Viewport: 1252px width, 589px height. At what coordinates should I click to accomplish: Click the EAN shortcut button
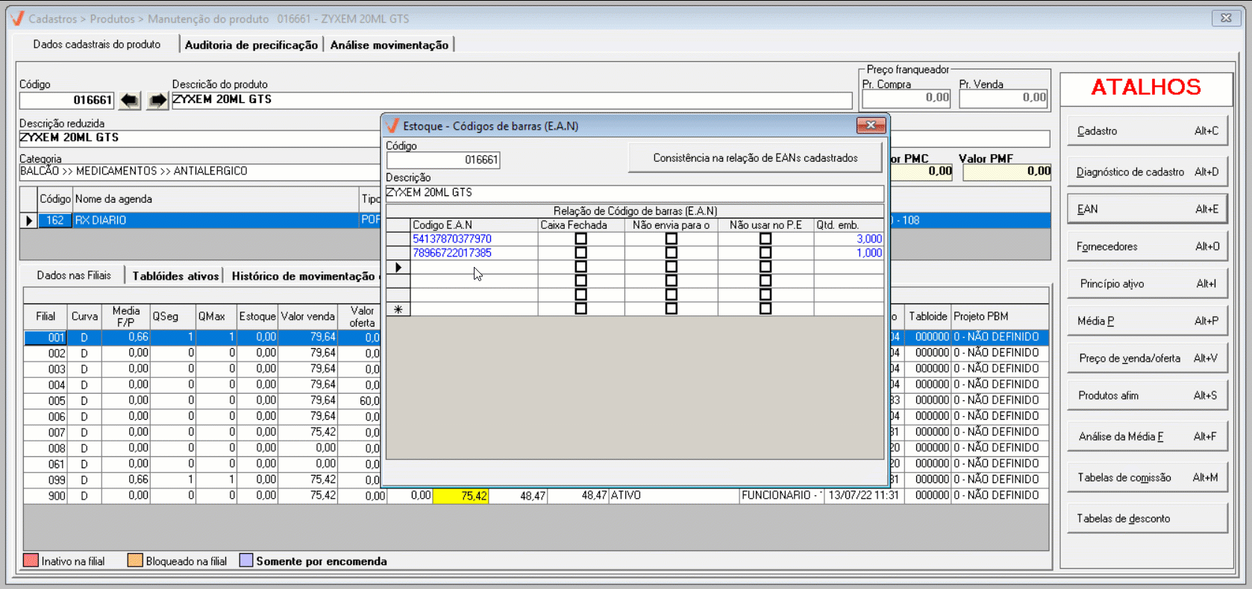pos(1147,210)
